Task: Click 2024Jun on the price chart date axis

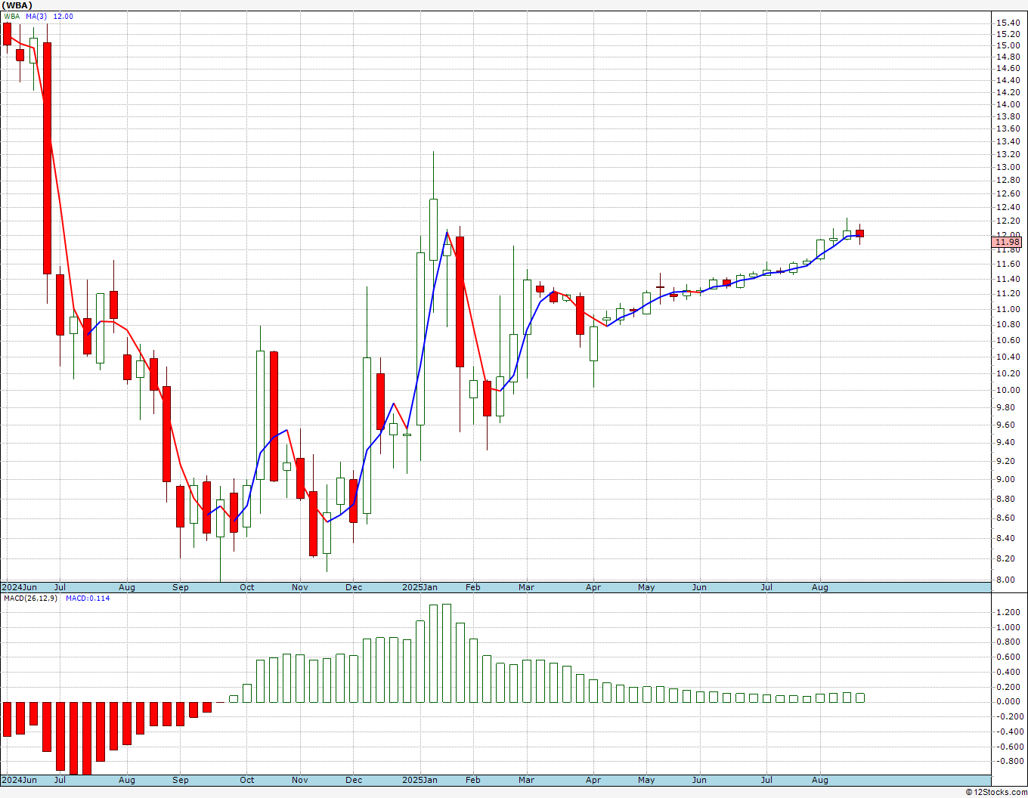Action: point(19,587)
